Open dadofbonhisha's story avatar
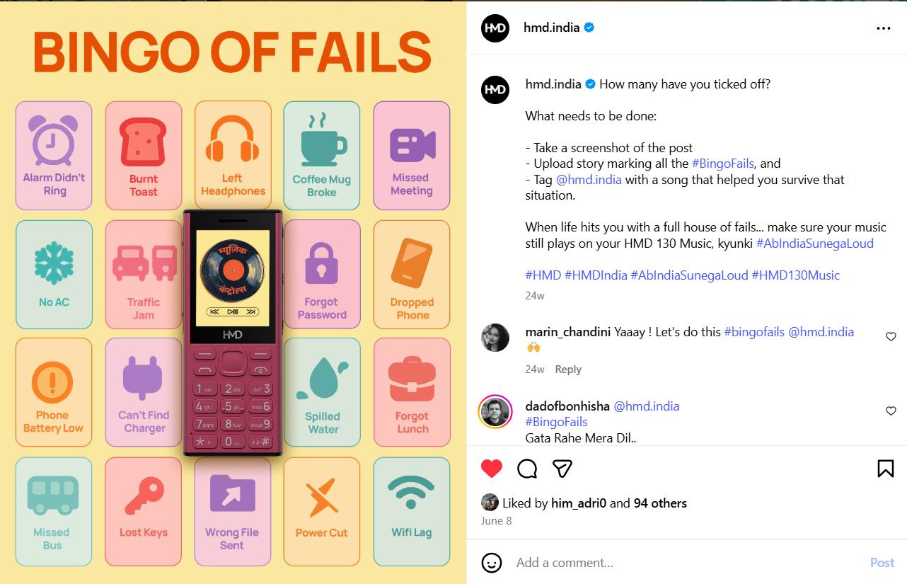Image resolution: width=907 pixels, height=584 pixels. (x=495, y=412)
